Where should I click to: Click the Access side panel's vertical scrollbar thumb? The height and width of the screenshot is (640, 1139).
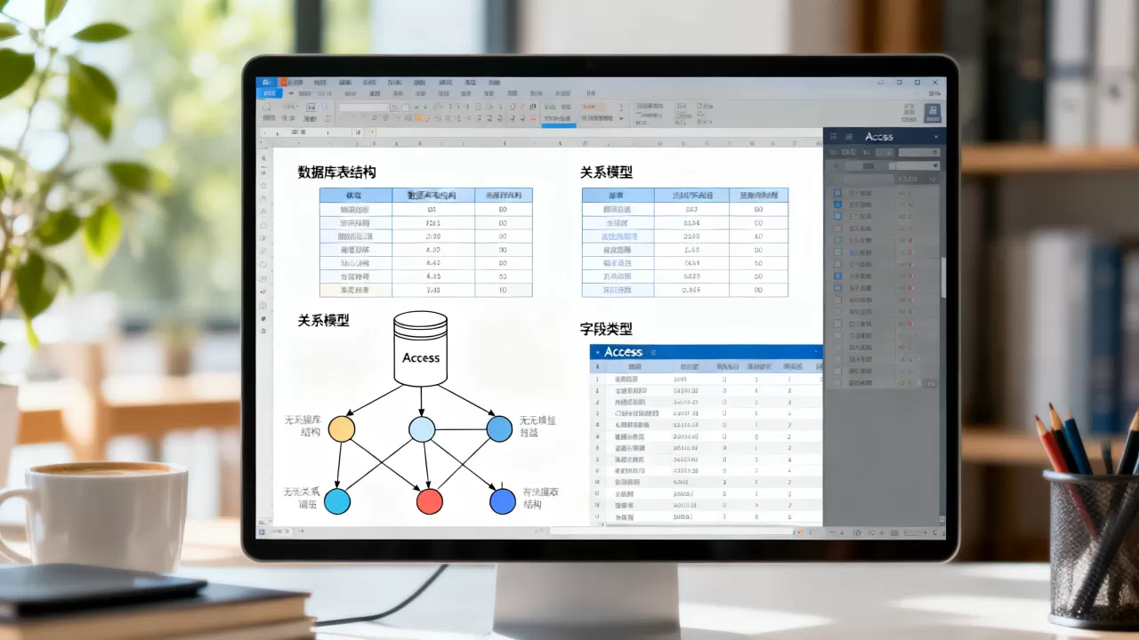[942, 277]
